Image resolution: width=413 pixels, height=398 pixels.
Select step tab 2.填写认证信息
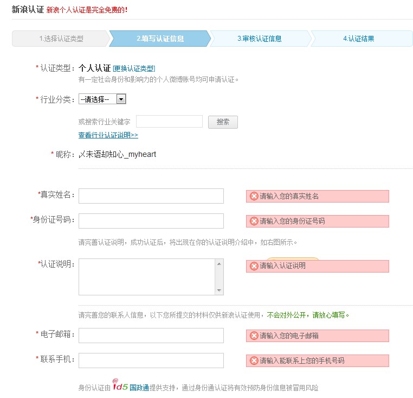(x=160, y=39)
